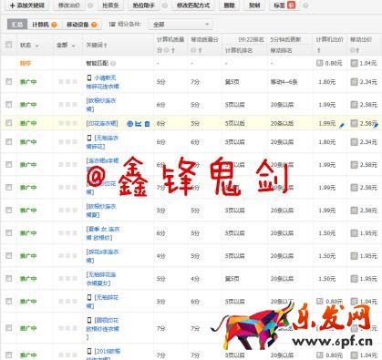Click the phone icon before 圆领印花欧根纱连衣裙
Image resolution: width=382 pixels, height=360 pixels.
point(89,320)
